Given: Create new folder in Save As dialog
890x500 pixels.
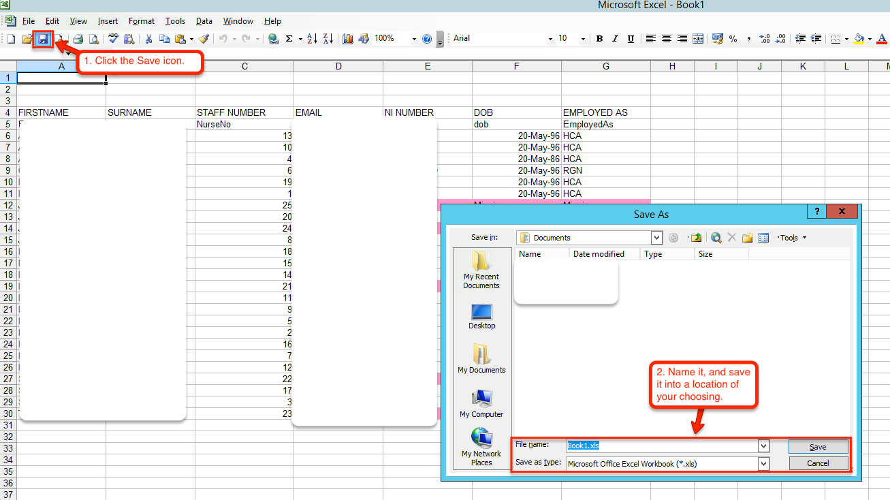Looking at the screenshot, I should click(747, 238).
